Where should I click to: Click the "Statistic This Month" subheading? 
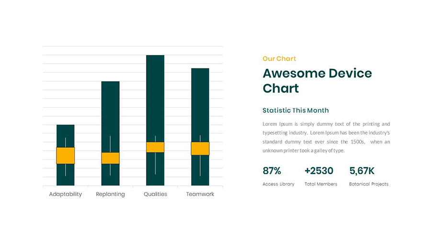(x=295, y=110)
